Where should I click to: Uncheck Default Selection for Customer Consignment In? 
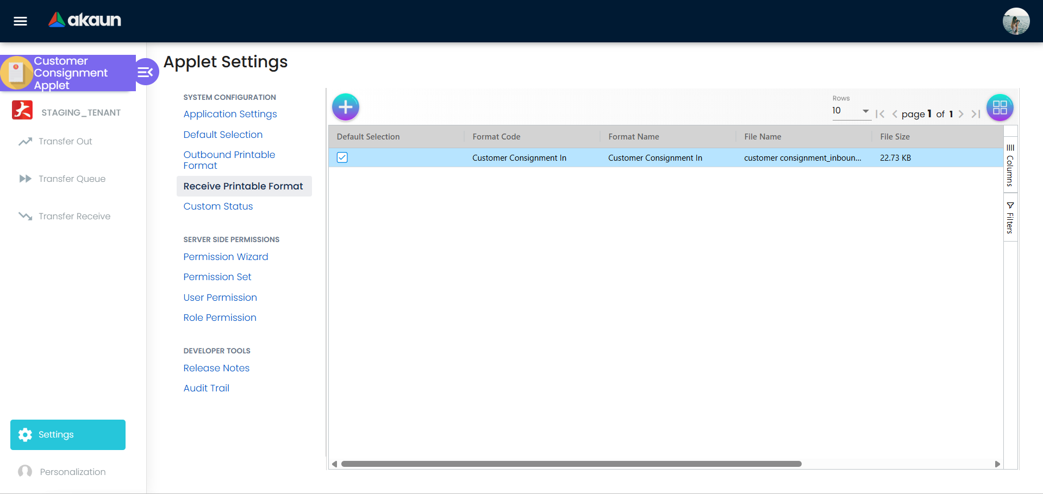pos(342,157)
